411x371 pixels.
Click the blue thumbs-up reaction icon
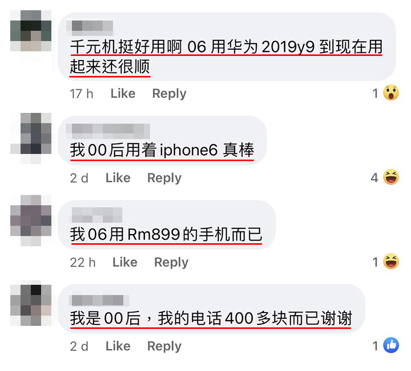pos(391,345)
